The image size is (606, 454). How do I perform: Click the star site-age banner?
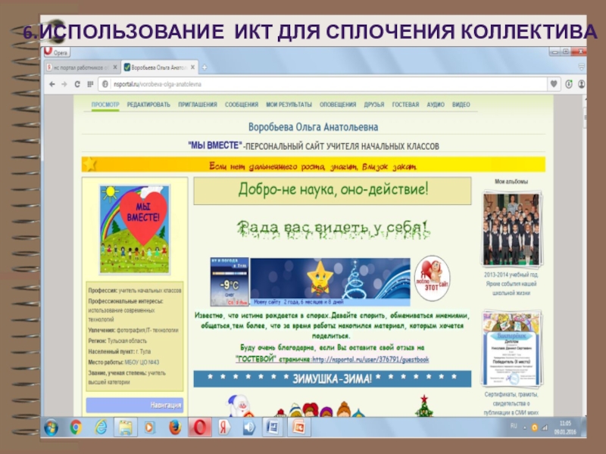tap(330, 281)
